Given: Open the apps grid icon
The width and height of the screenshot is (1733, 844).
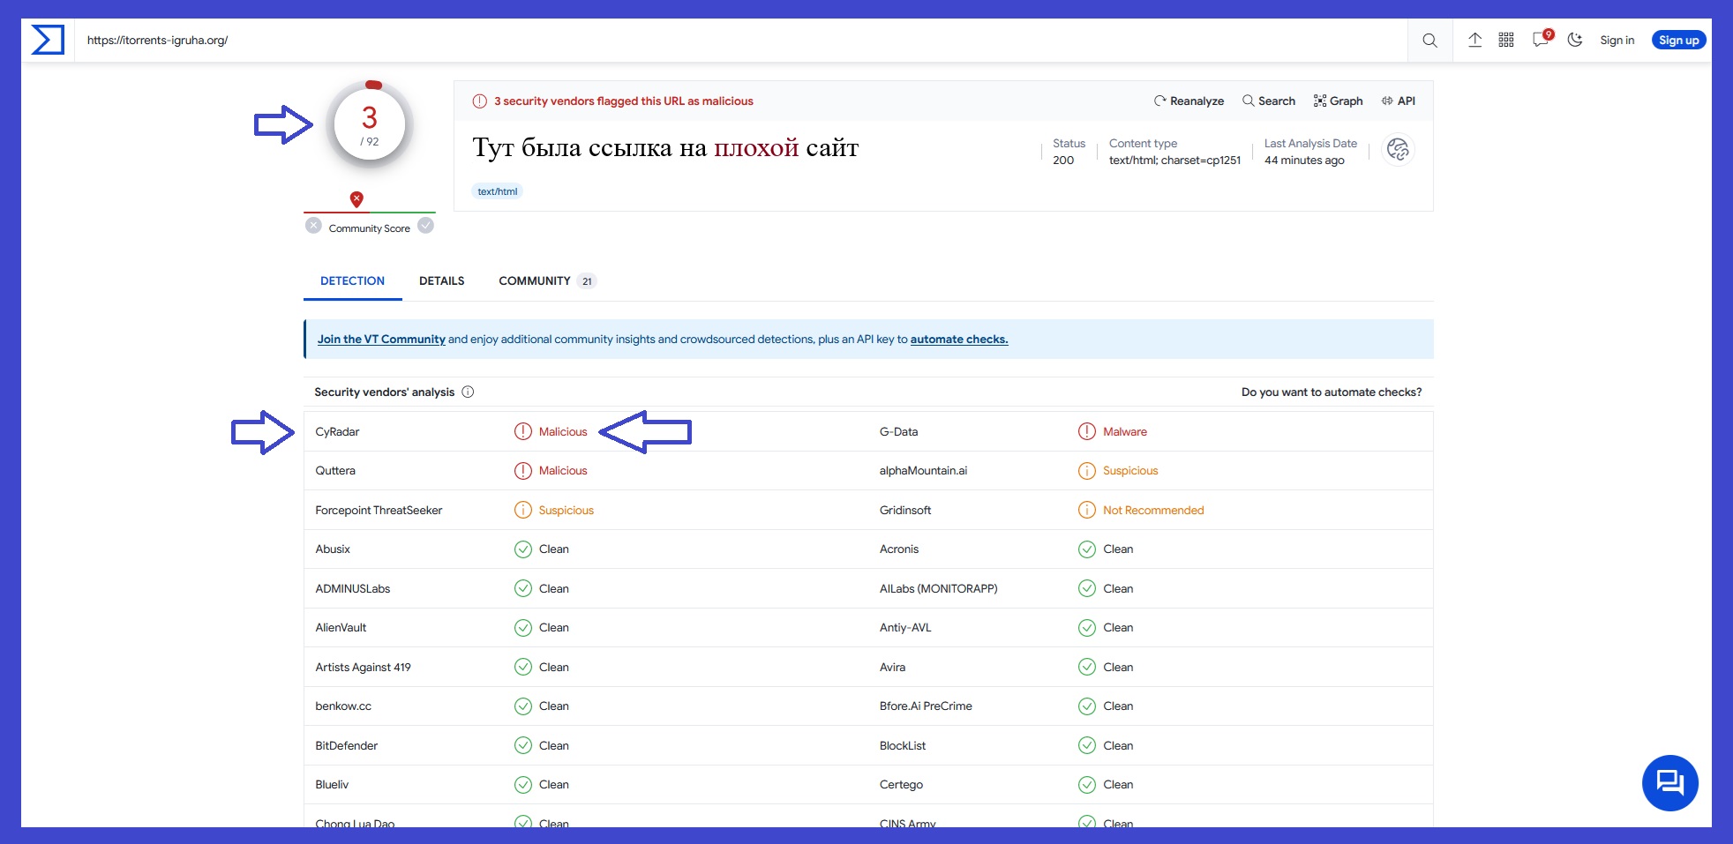Looking at the screenshot, I should (1506, 40).
